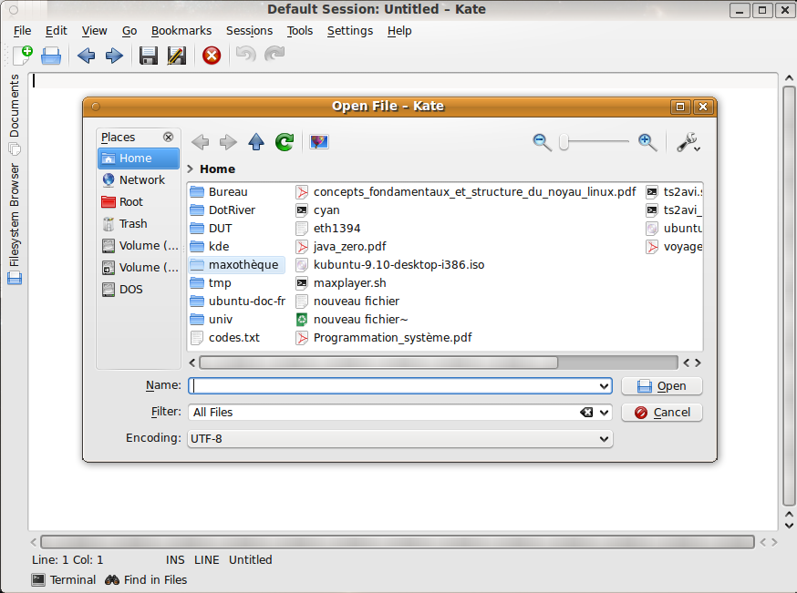Expand the Home breadcrumb arrow
This screenshot has width=797, height=593.
(190, 169)
